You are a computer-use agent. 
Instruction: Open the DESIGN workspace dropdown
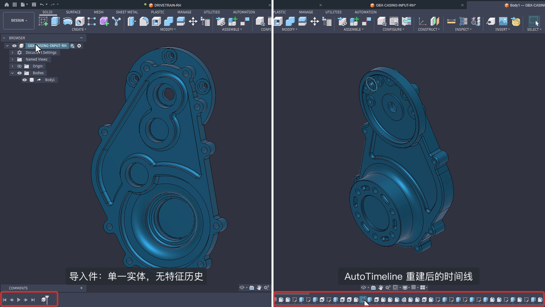pos(19,21)
